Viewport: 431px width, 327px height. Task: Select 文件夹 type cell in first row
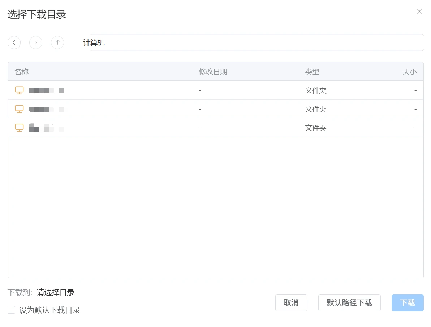(x=315, y=90)
